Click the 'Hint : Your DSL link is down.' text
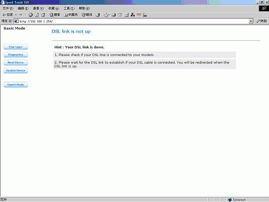The image size is (269, 202). (x=79, y=47)
